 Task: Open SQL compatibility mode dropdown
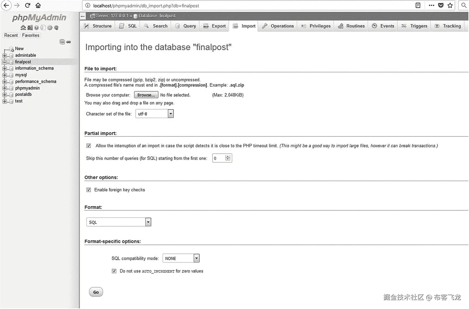click(x=181, y=258)
